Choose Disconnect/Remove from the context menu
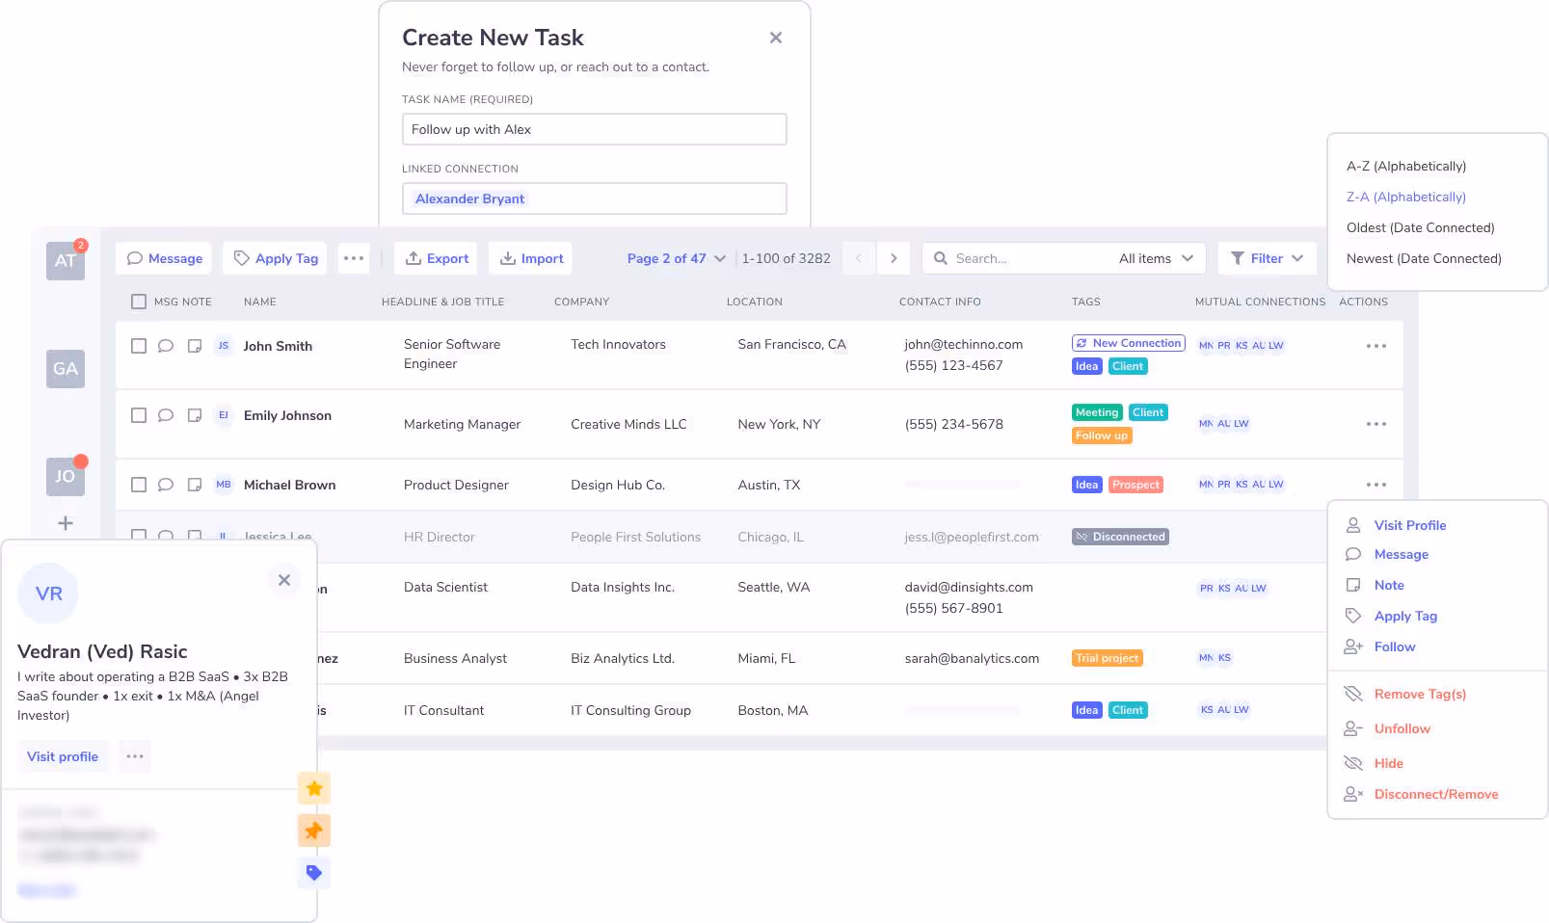Screen dimensions: 1549x923 tap(1436, 794)
